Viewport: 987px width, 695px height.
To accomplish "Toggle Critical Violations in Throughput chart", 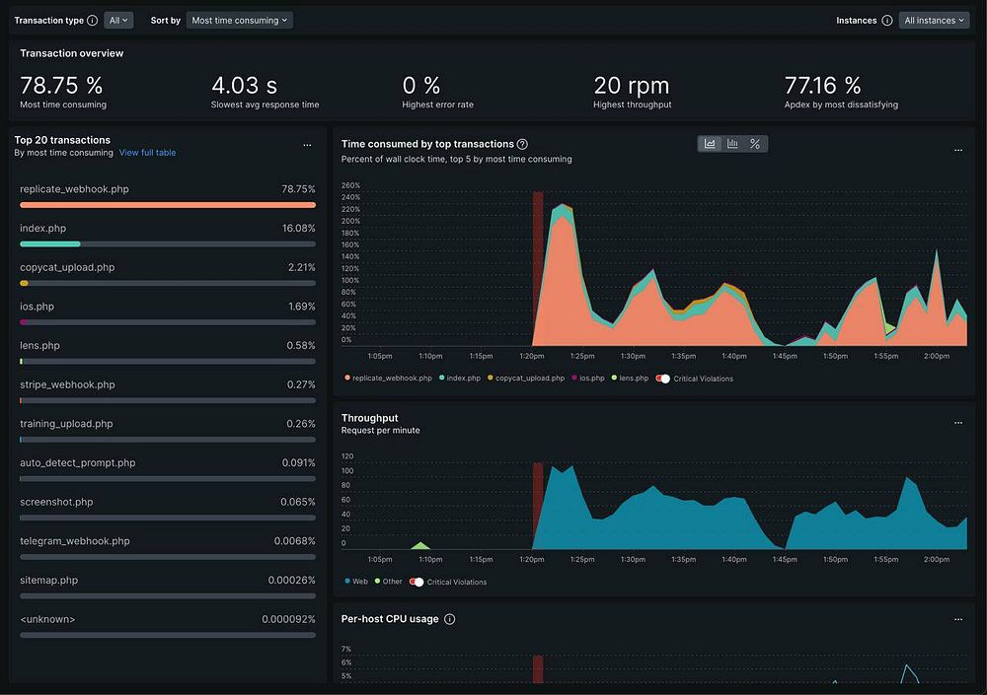I will 417,582.
